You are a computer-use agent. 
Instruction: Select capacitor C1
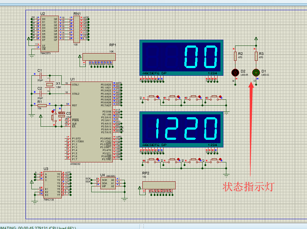pos(40,75)
